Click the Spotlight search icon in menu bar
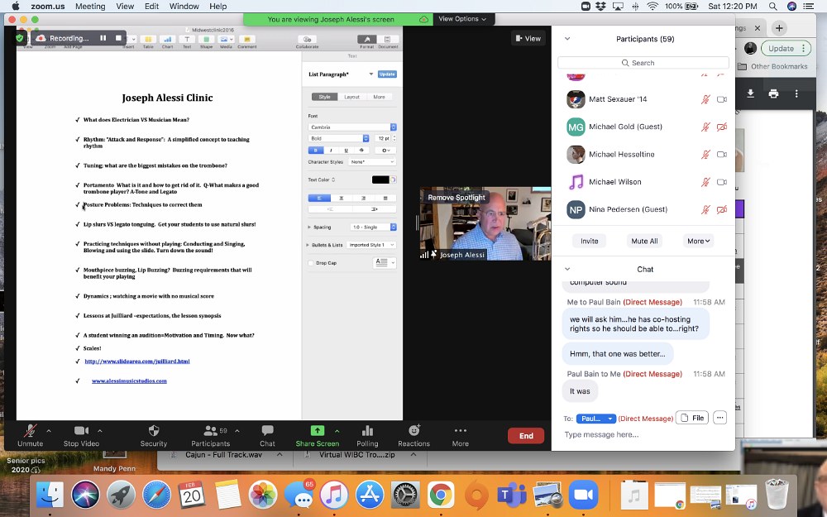 (772, 7)
